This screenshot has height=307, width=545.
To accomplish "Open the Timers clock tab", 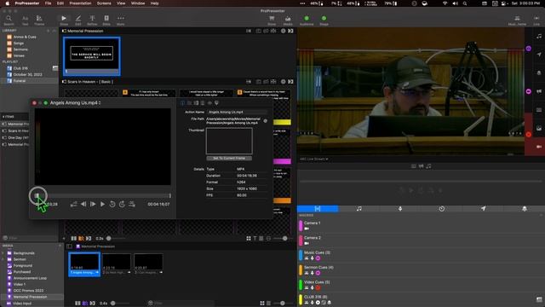I will [441, 208].
